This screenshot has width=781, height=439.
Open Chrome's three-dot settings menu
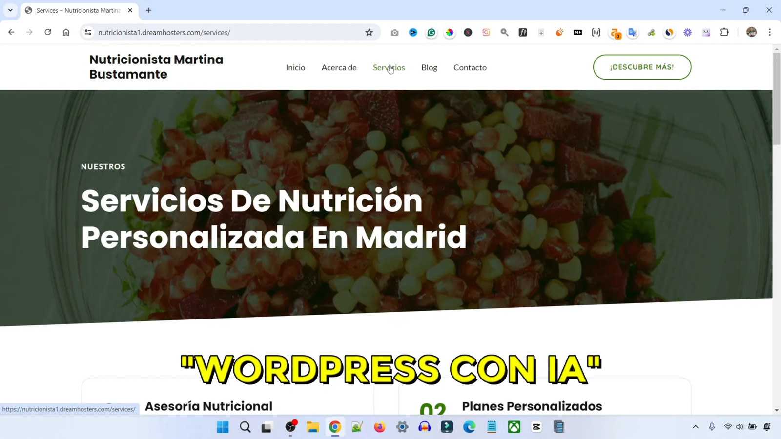tap(770, 32)
